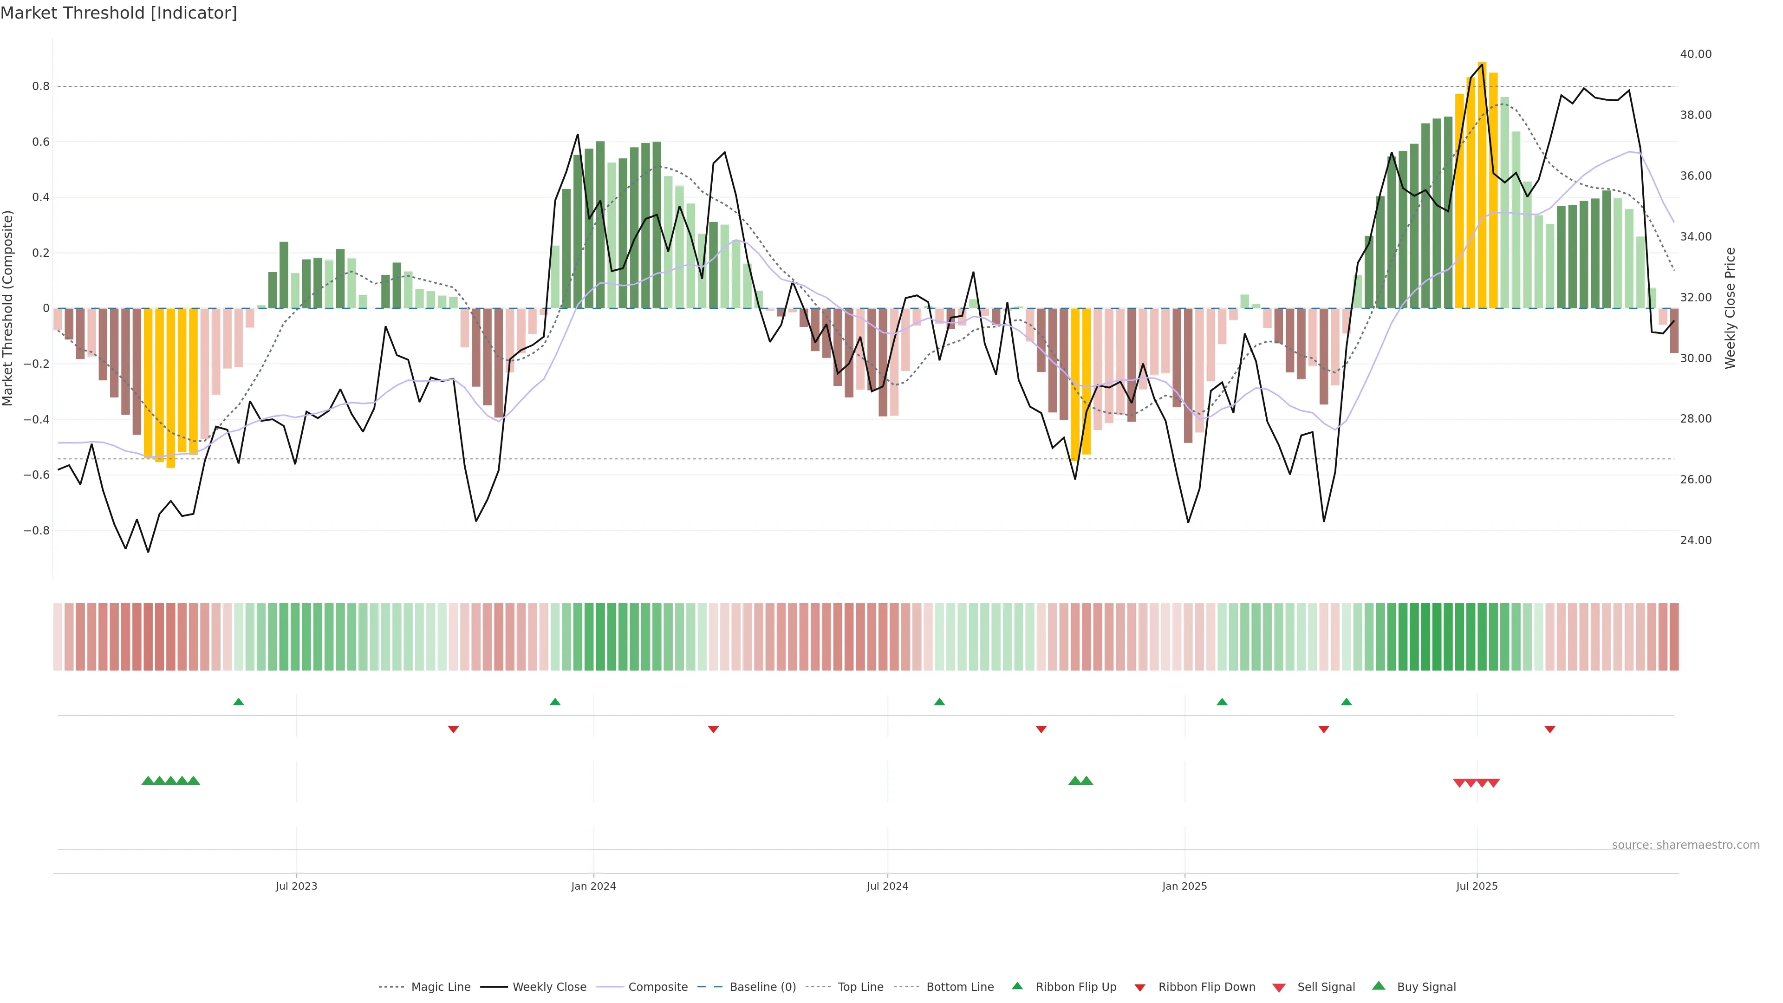Click the leftmost buy signal triangle
Image resolution: width=1783 pixels, height=1003 pixels.
point(148,781)
